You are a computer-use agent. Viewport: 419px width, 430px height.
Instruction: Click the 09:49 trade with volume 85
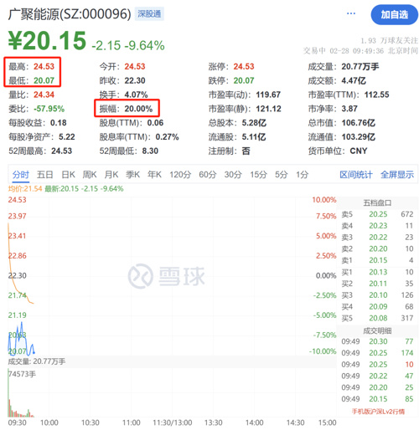(x=377, y=399)
